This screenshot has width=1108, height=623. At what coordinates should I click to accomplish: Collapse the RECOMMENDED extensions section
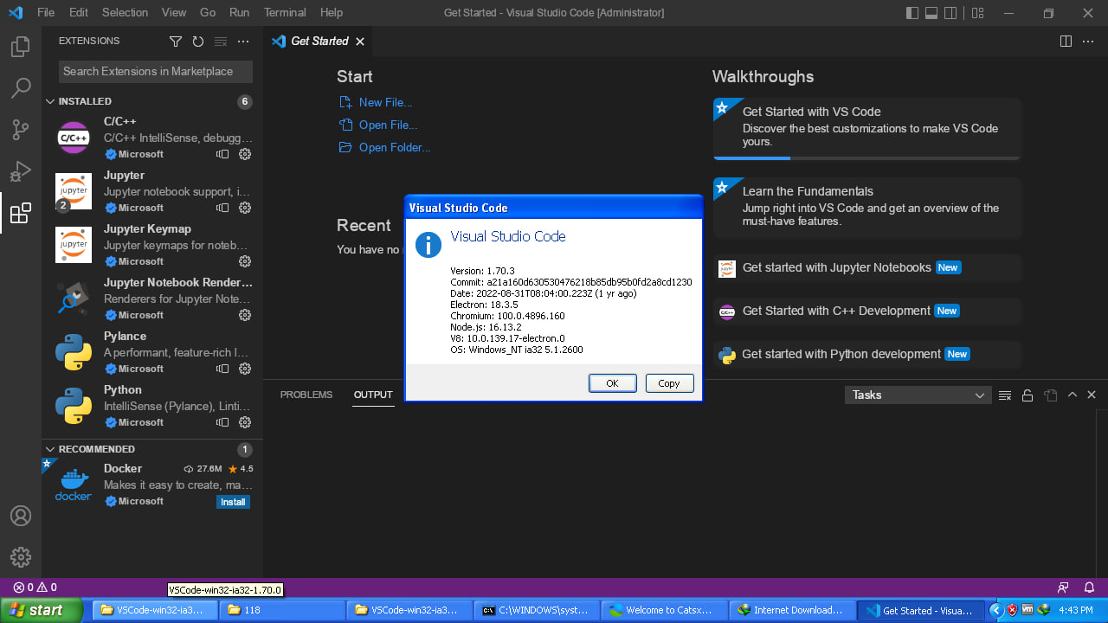click(152, 449)
